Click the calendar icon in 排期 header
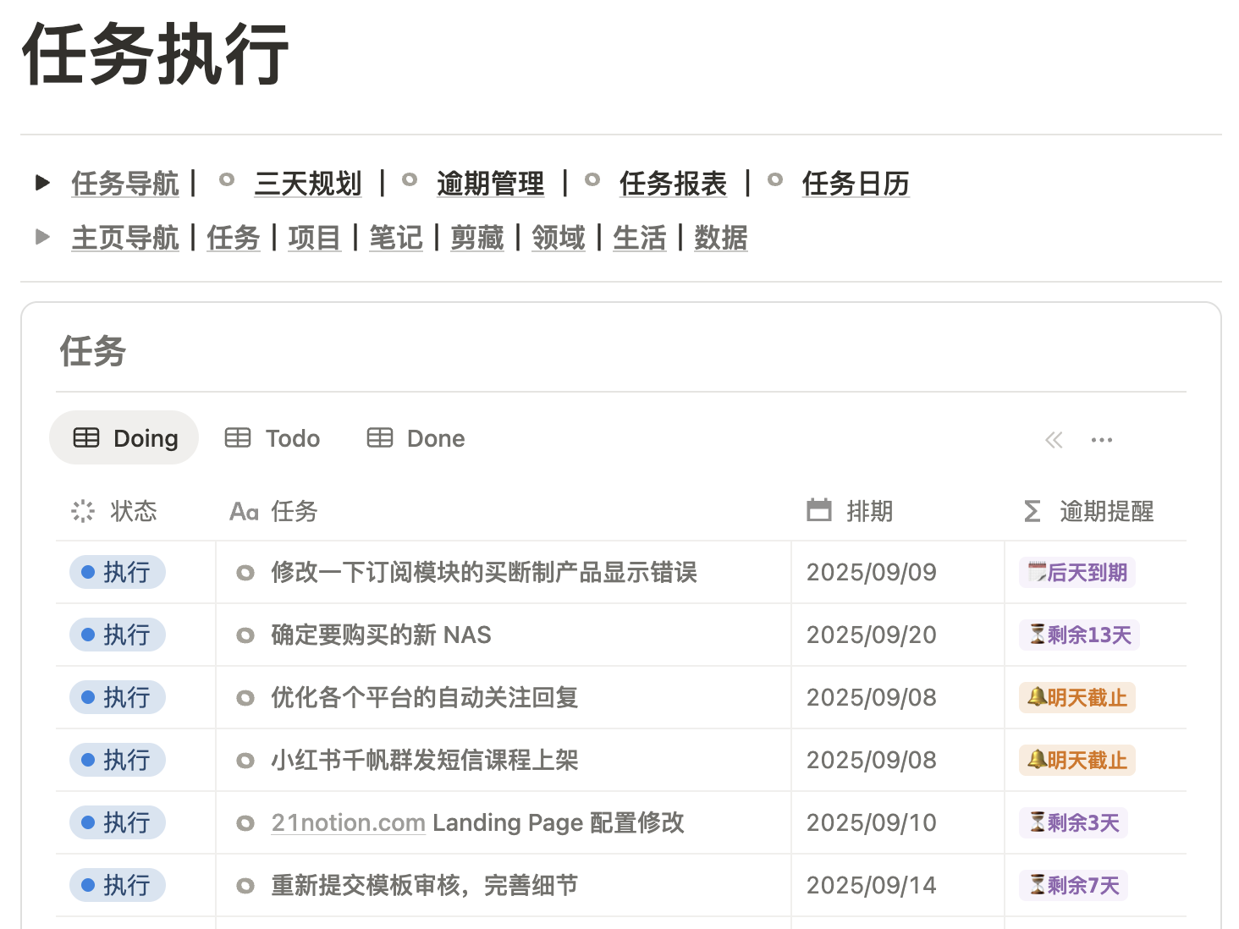This screenshot has height=929, width=1239. click(x=819, y=511)
